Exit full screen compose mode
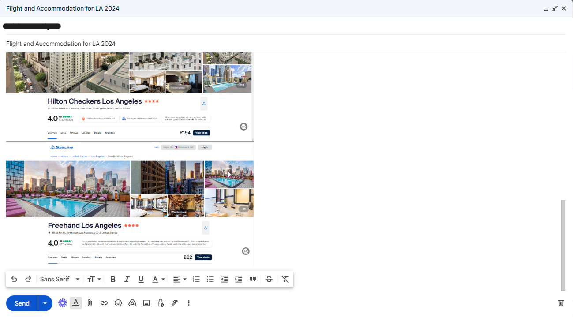 coord(555,8)
